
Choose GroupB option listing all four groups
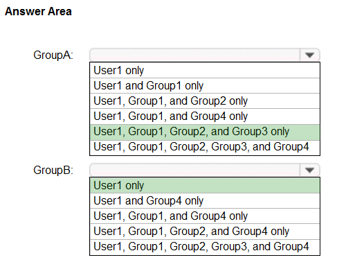coord(205,247)
